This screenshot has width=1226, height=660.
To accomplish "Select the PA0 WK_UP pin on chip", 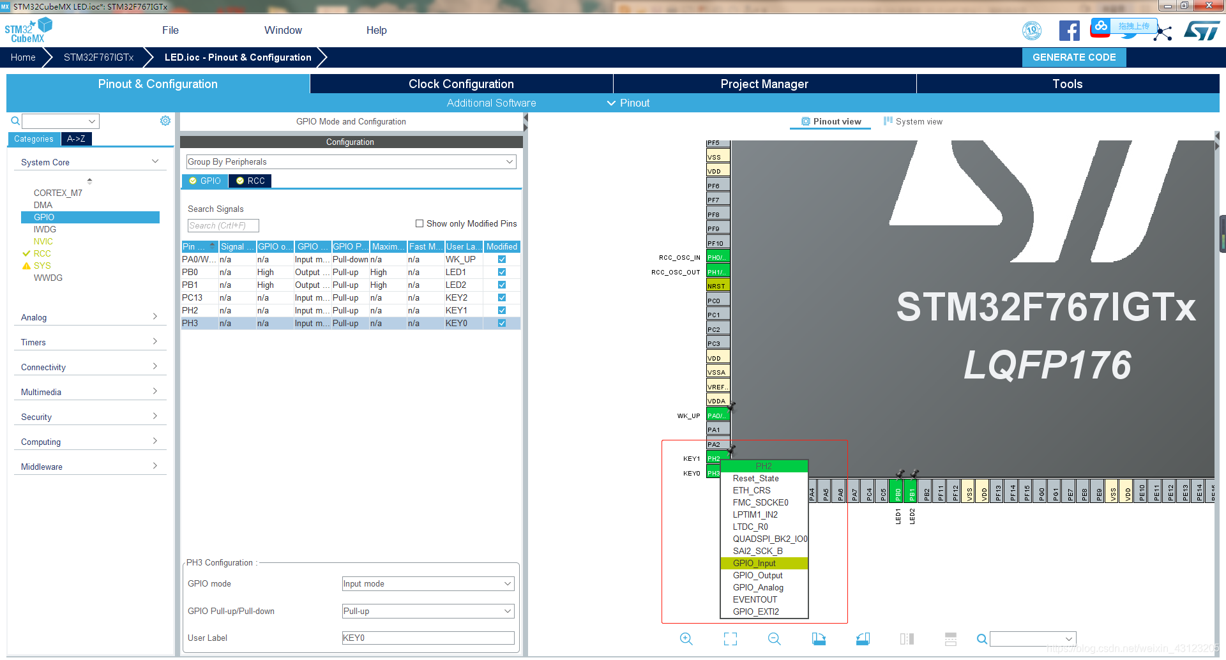I will pyautogui.click(x=718, y=416).
